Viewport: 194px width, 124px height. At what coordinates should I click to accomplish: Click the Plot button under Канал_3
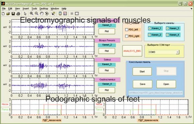click(x=107, y=71)
